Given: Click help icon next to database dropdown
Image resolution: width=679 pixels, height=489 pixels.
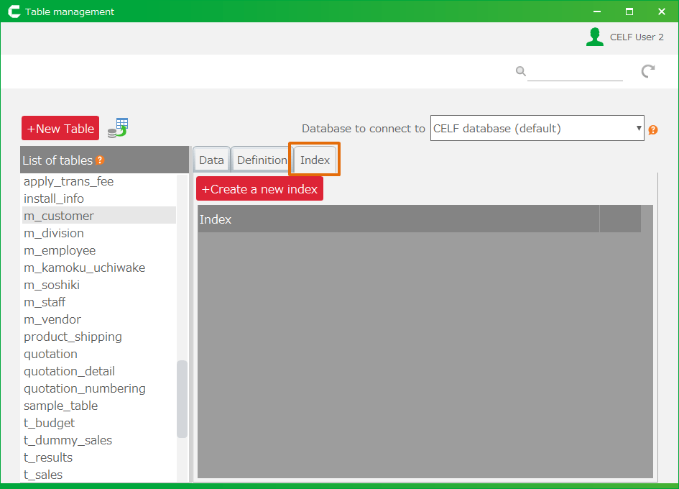Looking at the screenshot, I should 653,130.
